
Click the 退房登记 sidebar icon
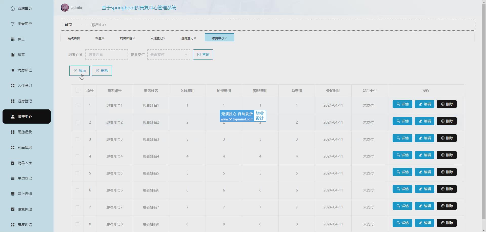13,101
